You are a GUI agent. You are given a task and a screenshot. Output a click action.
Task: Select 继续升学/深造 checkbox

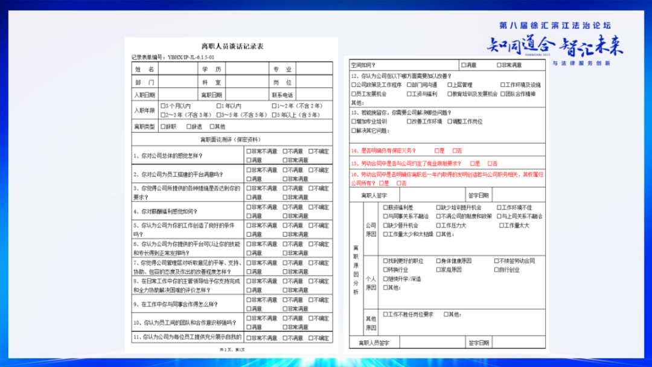tap(385, 279)
